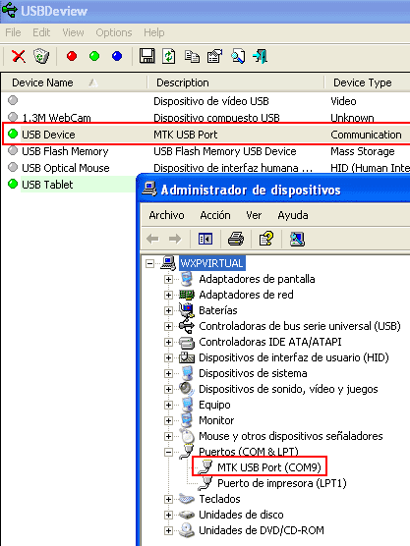
Task: Click the gray status dot of USB Flash Memory
Action: [x=13, y=150]
